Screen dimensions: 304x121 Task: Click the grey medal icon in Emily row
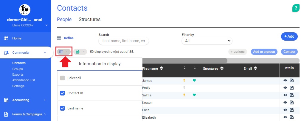click(x=184, y=88)
